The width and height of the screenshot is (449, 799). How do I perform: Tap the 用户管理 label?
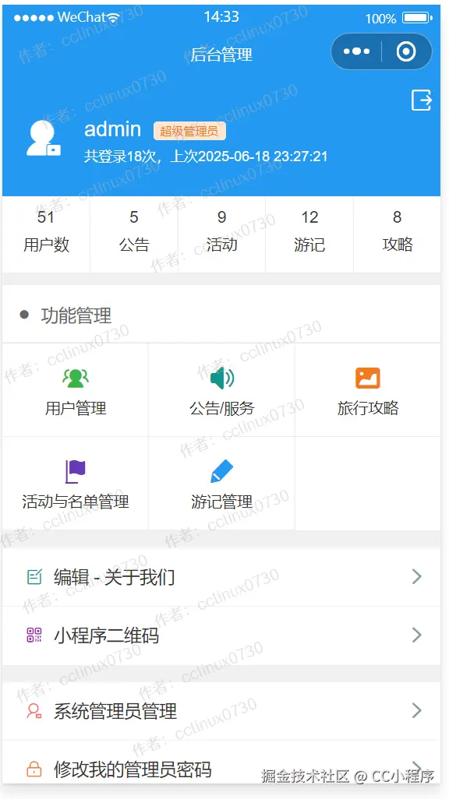coord(76,408)
